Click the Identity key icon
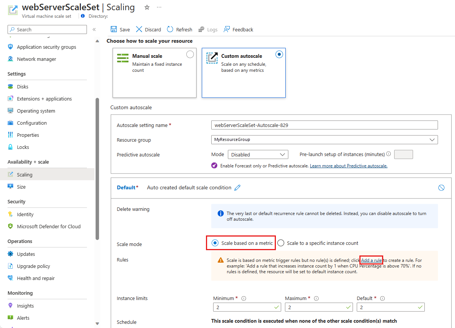The height and width of the screenshot is (328, 455). [10, 214]
